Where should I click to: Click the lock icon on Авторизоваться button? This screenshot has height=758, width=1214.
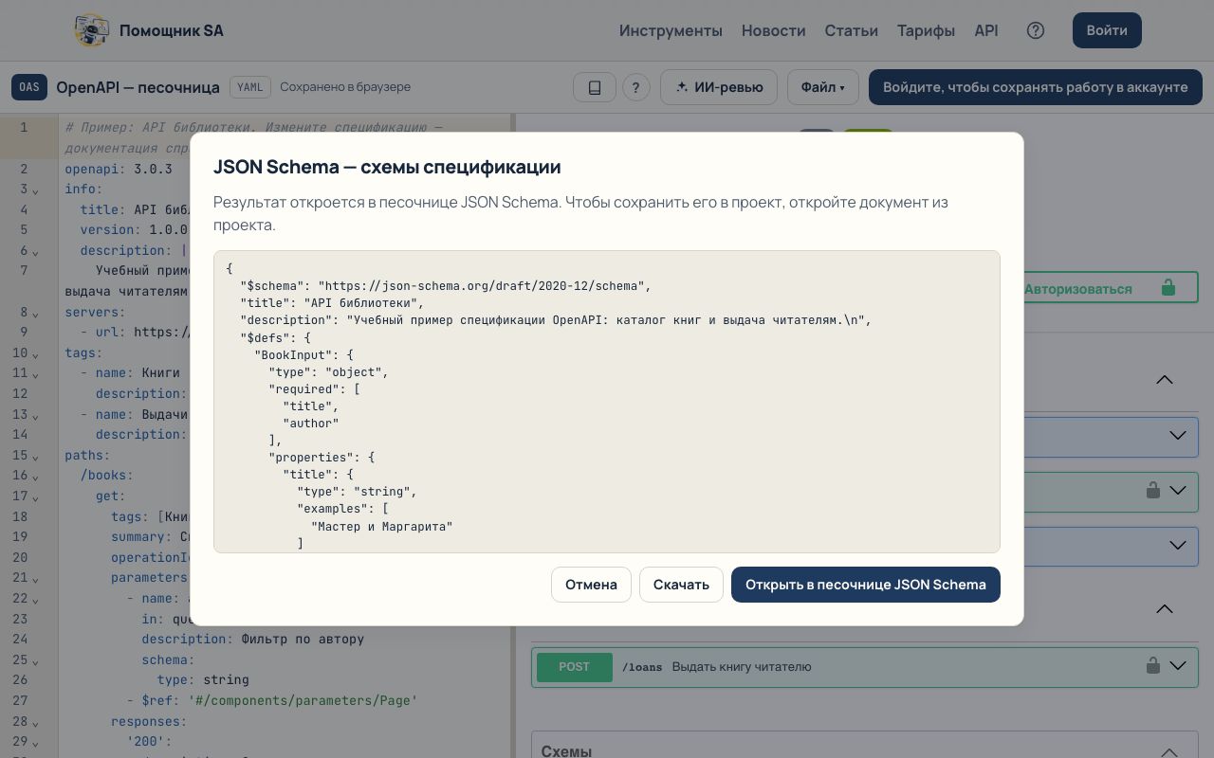tap(1168, 288)
